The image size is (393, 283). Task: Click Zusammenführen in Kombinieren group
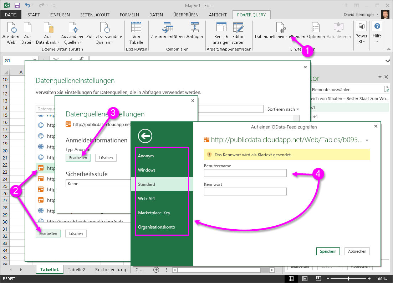[167, 31]
